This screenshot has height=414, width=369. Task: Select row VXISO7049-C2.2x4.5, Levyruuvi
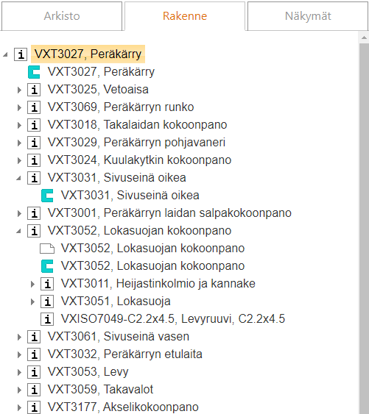tap(173, 319)
